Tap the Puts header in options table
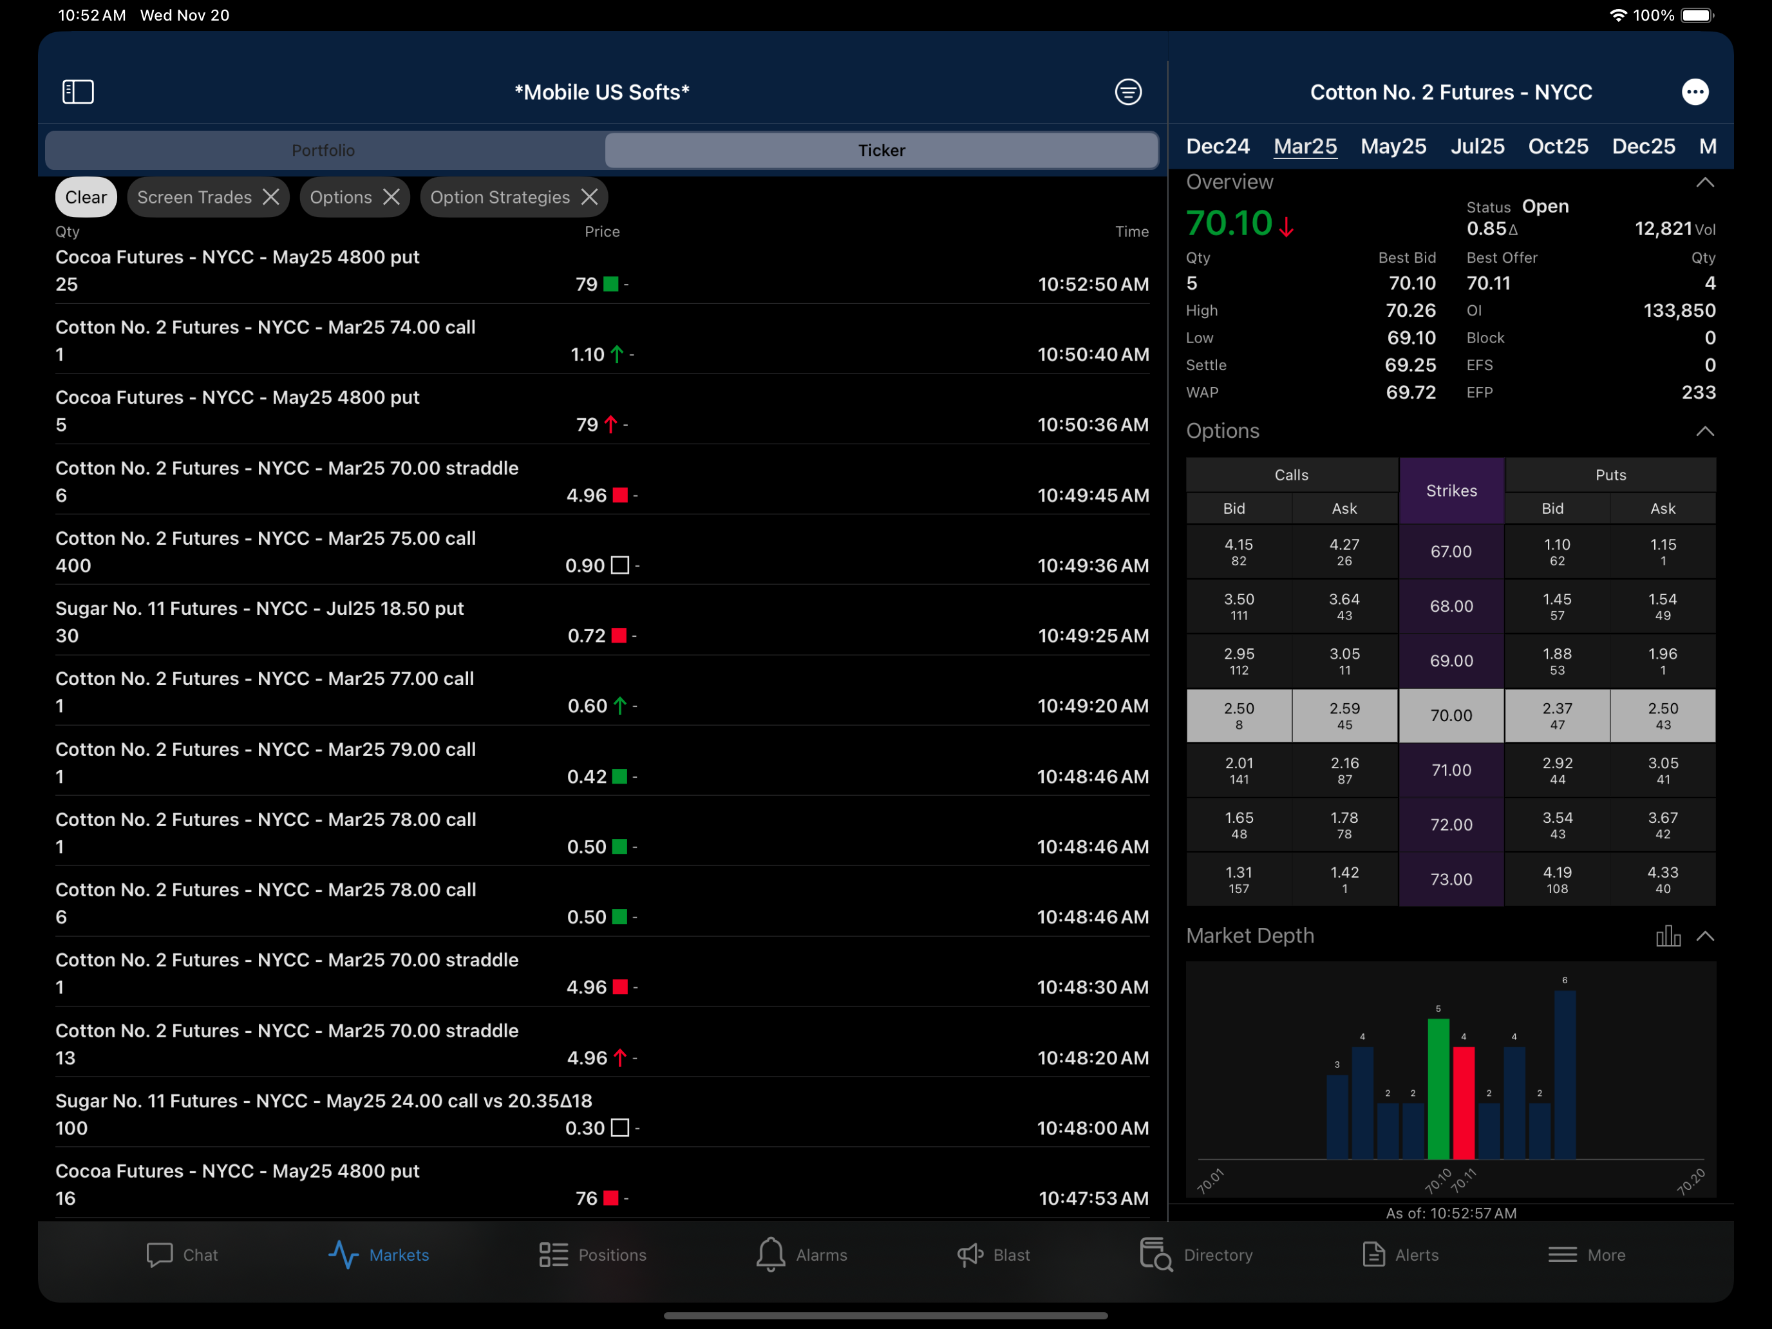This screenshot has width=1772, height=1329. click(x=1610, y=475)
